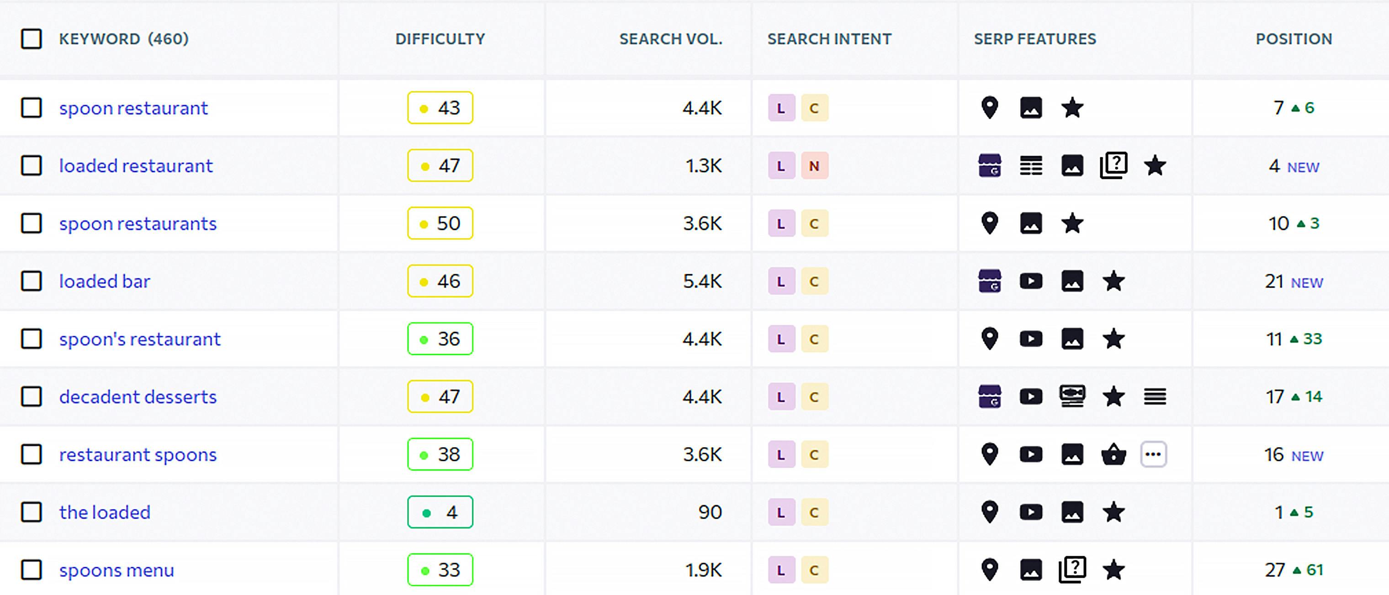Click the sitelinks icon for loaded restaurant
Screen dimensions: 1389x595
coord(1031,166)
